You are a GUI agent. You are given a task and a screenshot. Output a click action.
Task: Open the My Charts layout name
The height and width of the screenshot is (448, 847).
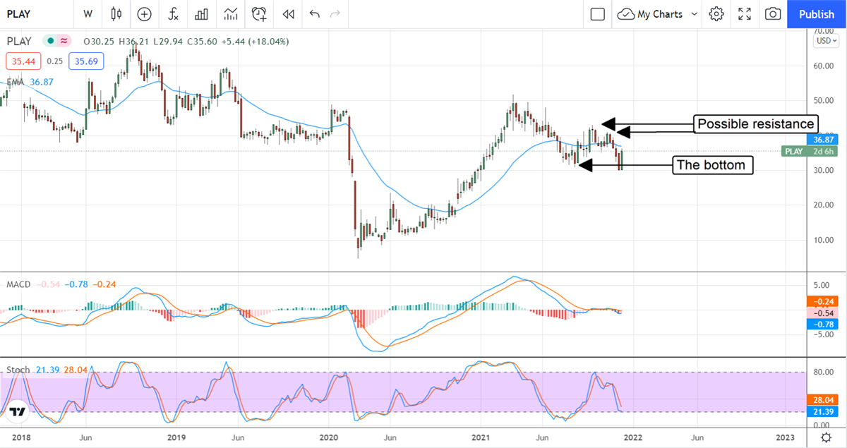tap(659, 14)
